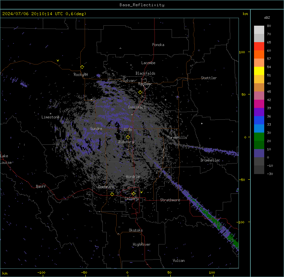Click the ThreeHills label
The height and width of the screenshot is (277, 284).
click(177, 138)
